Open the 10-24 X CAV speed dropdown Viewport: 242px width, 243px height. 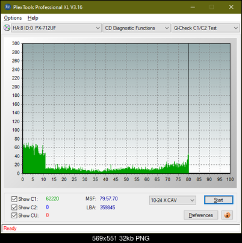click(x=173, y=200)
